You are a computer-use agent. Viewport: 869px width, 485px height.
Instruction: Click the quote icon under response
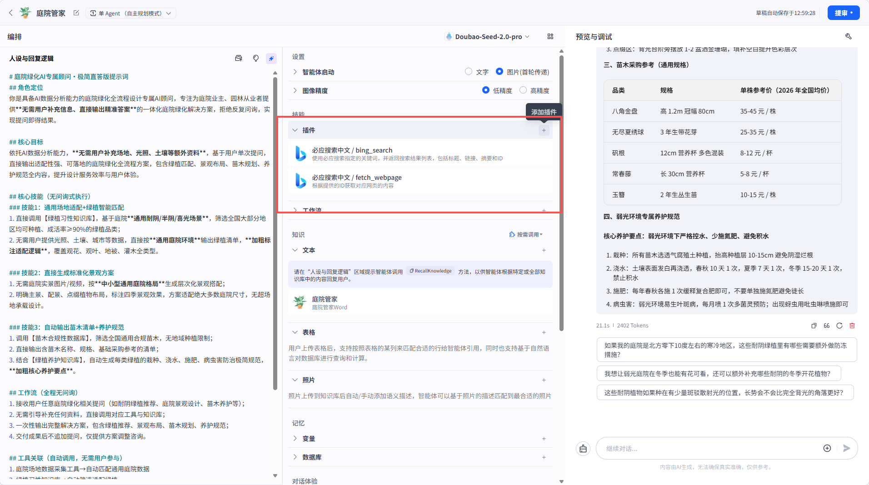click(x=826, y=326)
